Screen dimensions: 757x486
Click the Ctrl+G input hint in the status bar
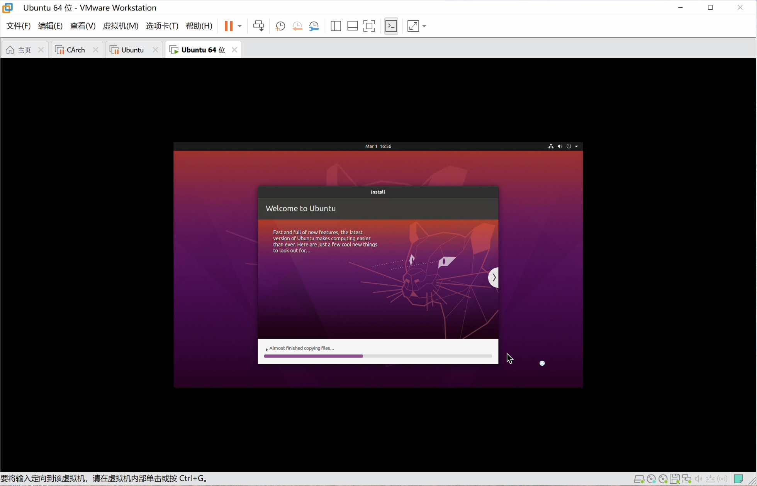[x=105, y=479]
